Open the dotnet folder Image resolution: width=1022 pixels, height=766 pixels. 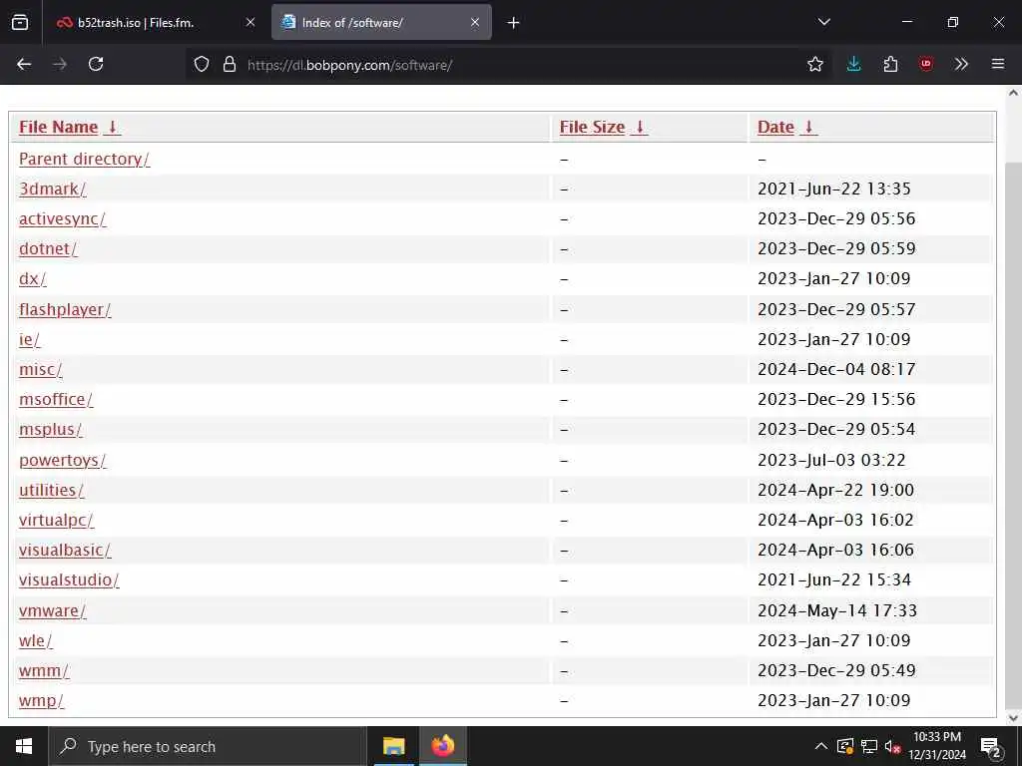[x=48, y=248]
